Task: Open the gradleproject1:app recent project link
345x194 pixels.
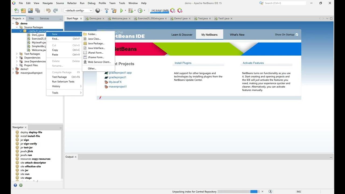Action: (120, 73)
